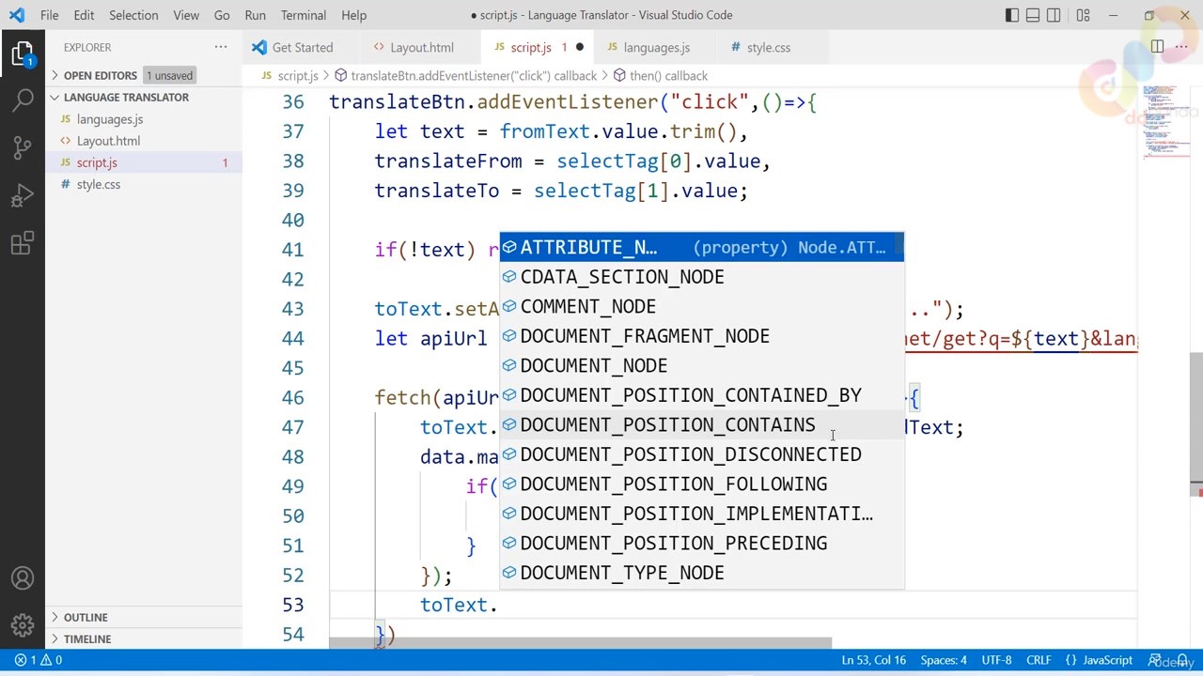Viewport: 1203px width, 676px height.
Task: Open the Run menu
Action: coord(255,15)
